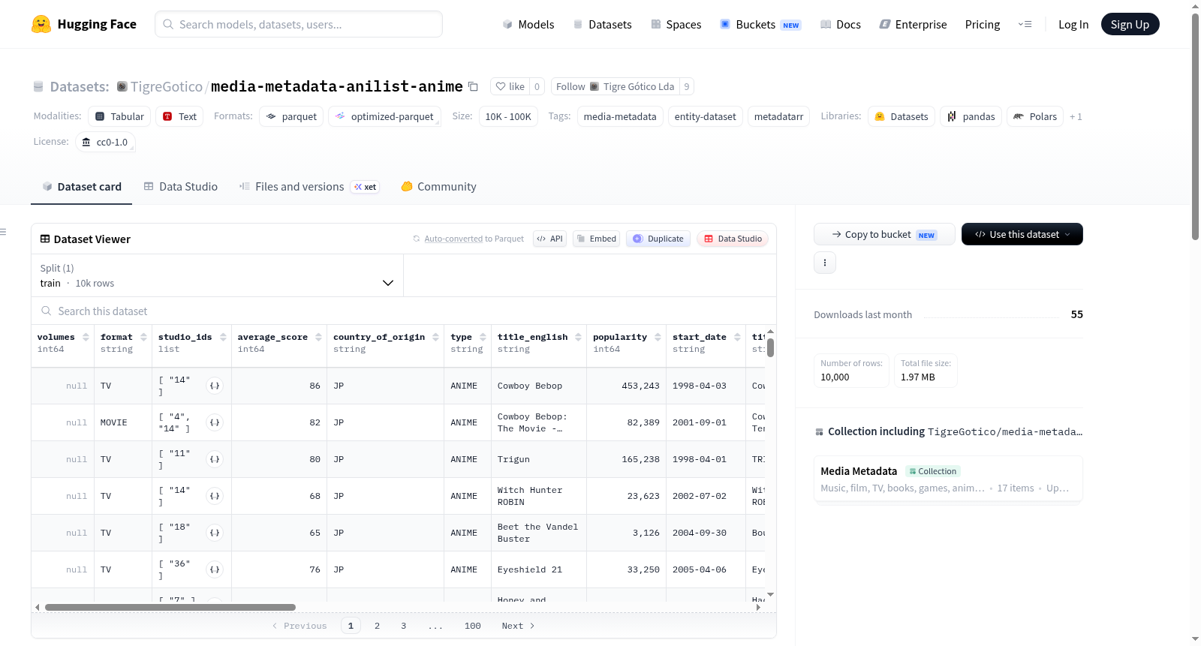This screenshot has height=646, width=1201.
Task: Sort by the type column
Action: click(483, 337)
